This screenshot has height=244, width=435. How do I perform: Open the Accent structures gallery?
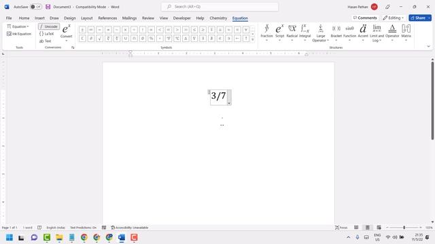pyautogui.click(x=363, y=33)
